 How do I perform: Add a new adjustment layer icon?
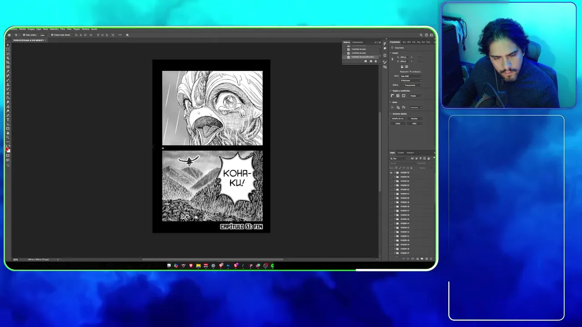point(417,258)
